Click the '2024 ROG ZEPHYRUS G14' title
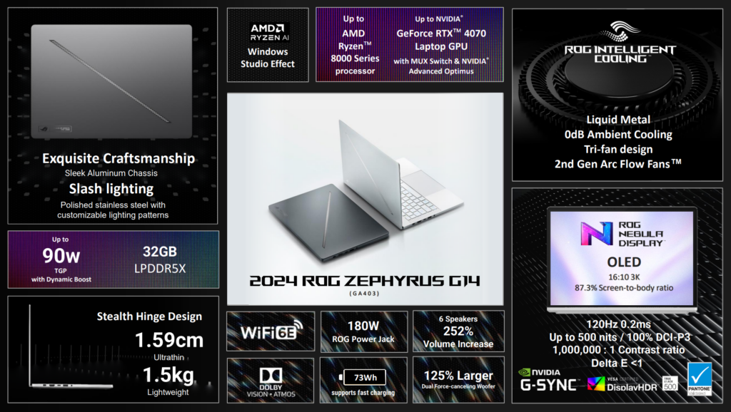The width and height of the screenshot is (731, 412). coord(365,281)
